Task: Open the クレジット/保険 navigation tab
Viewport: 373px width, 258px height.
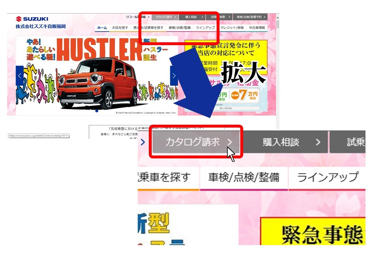Action: tap(232, 28)
